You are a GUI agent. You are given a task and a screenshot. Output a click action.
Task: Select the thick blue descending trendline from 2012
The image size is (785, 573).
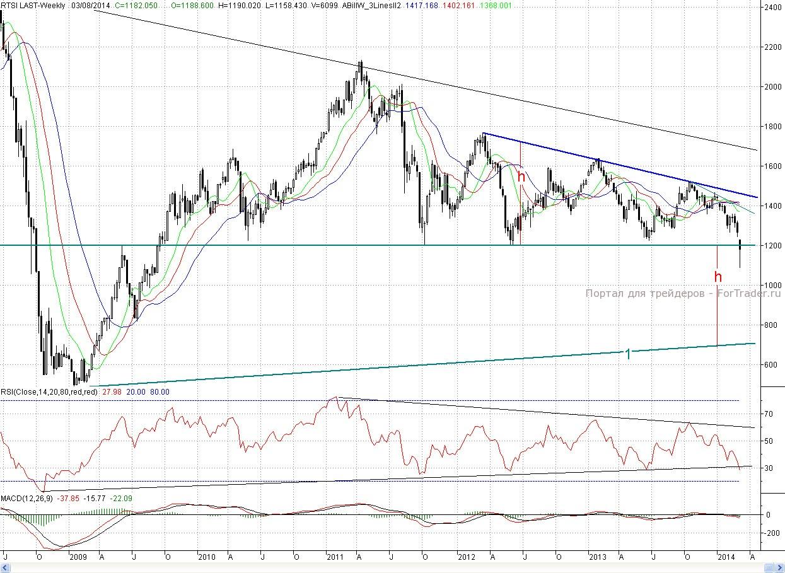pyautogui.click(x=619, y=165)
